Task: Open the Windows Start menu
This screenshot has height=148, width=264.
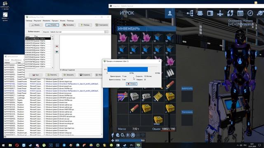Action: click(3, 145)
